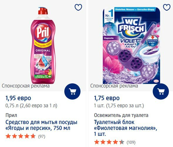Open Pril bottle product image
This screenshot has height=147, width=173.
(43, 45)
